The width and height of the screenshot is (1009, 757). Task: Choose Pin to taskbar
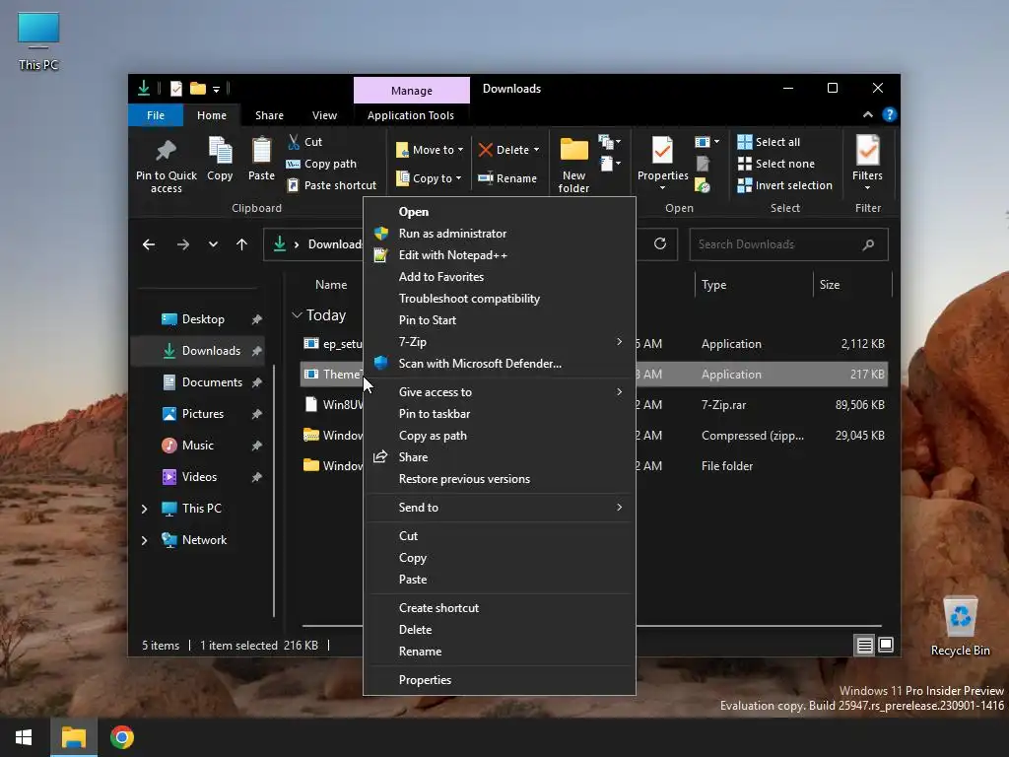(x=500, y=414)
